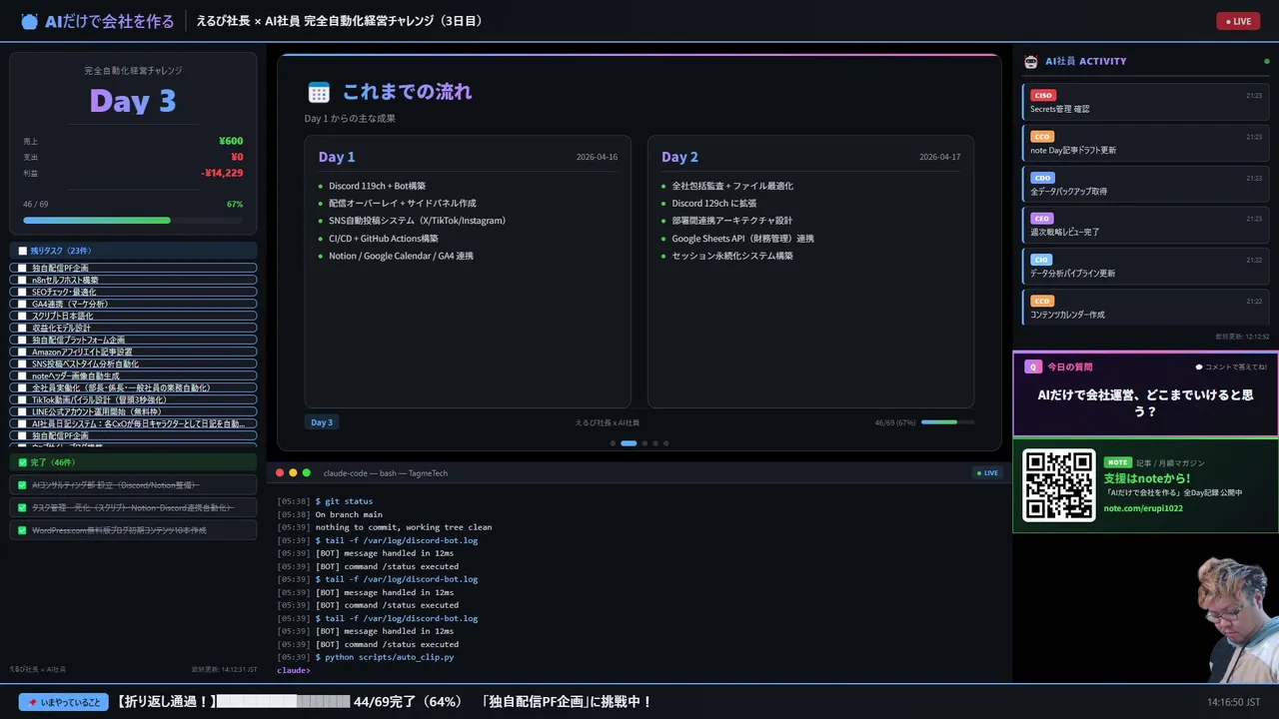
Task: Click the webcam feed thumbnail
Action: click(1238, 618)
